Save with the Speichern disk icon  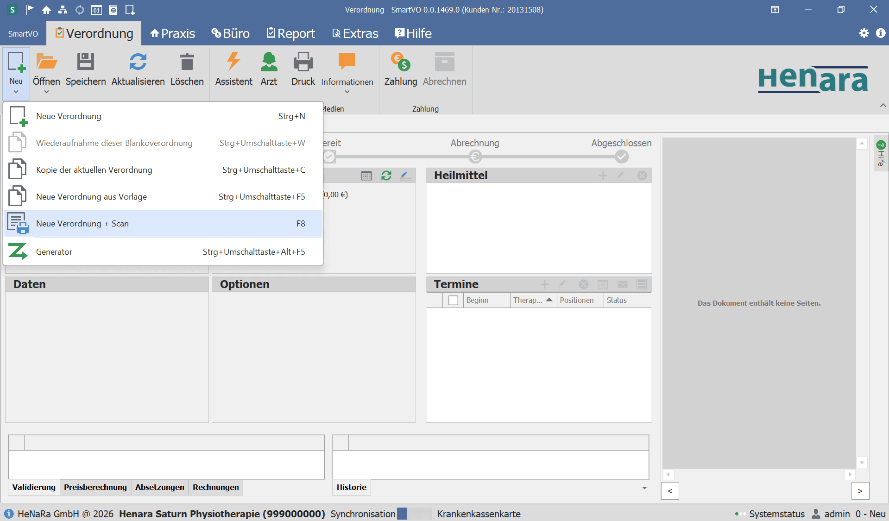(x=86, y=69)
